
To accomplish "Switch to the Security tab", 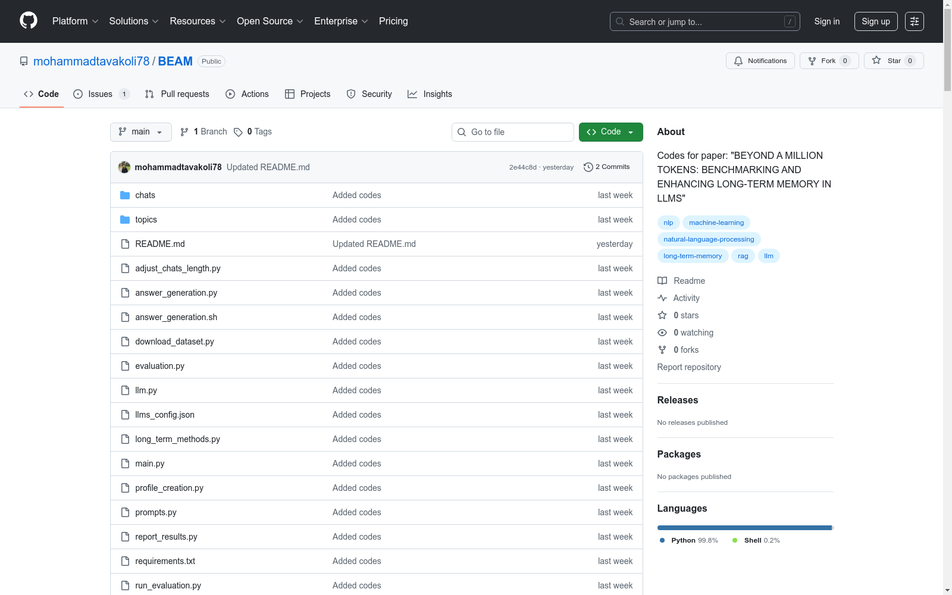I will [x=369, y=94].
